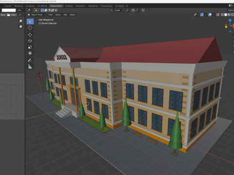Switch to Wireframe viewport shading
This screenshot has width=234, height=175.
pyautogui.click(x=222, y=15)
